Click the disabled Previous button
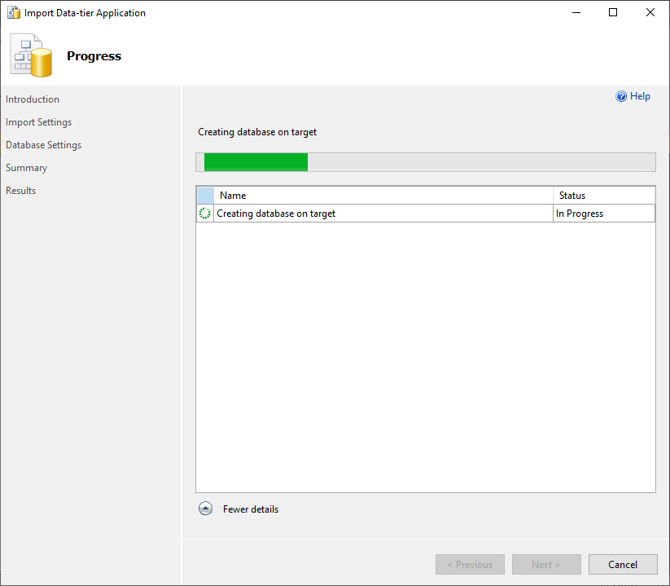The height and width of the screenshot is (586, 670). (470, 564)
